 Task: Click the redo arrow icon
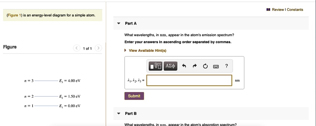[x=194, y=66]
